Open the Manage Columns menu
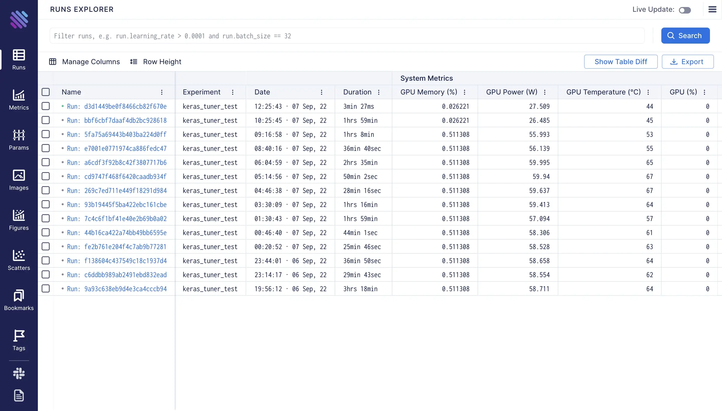 85,62
